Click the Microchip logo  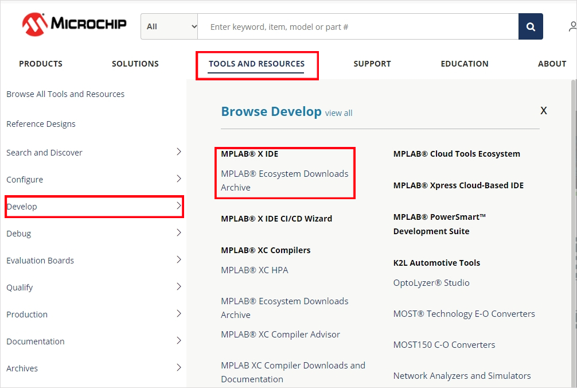pos(75,25)
